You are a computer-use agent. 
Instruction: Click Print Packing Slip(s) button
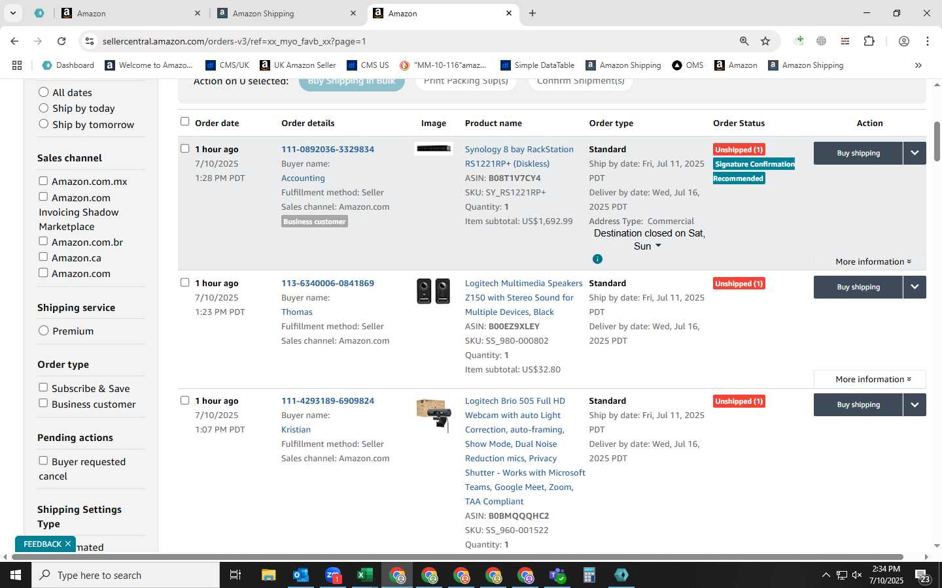point(466,82)
